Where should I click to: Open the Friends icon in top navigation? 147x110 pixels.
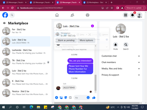(72, 15)
